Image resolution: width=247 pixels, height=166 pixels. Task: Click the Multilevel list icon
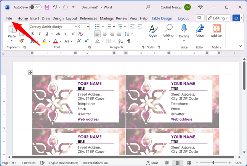pyautogui.click(x=120, y=27)
